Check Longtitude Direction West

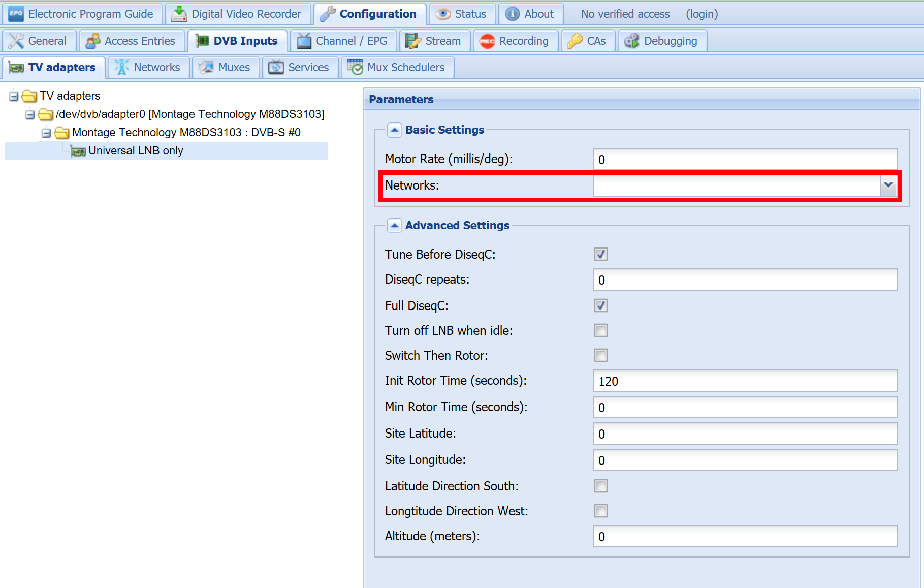point(601,511)
